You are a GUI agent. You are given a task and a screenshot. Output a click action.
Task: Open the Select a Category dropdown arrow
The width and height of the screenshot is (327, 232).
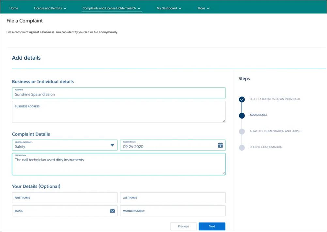click(x=112, y=145)
